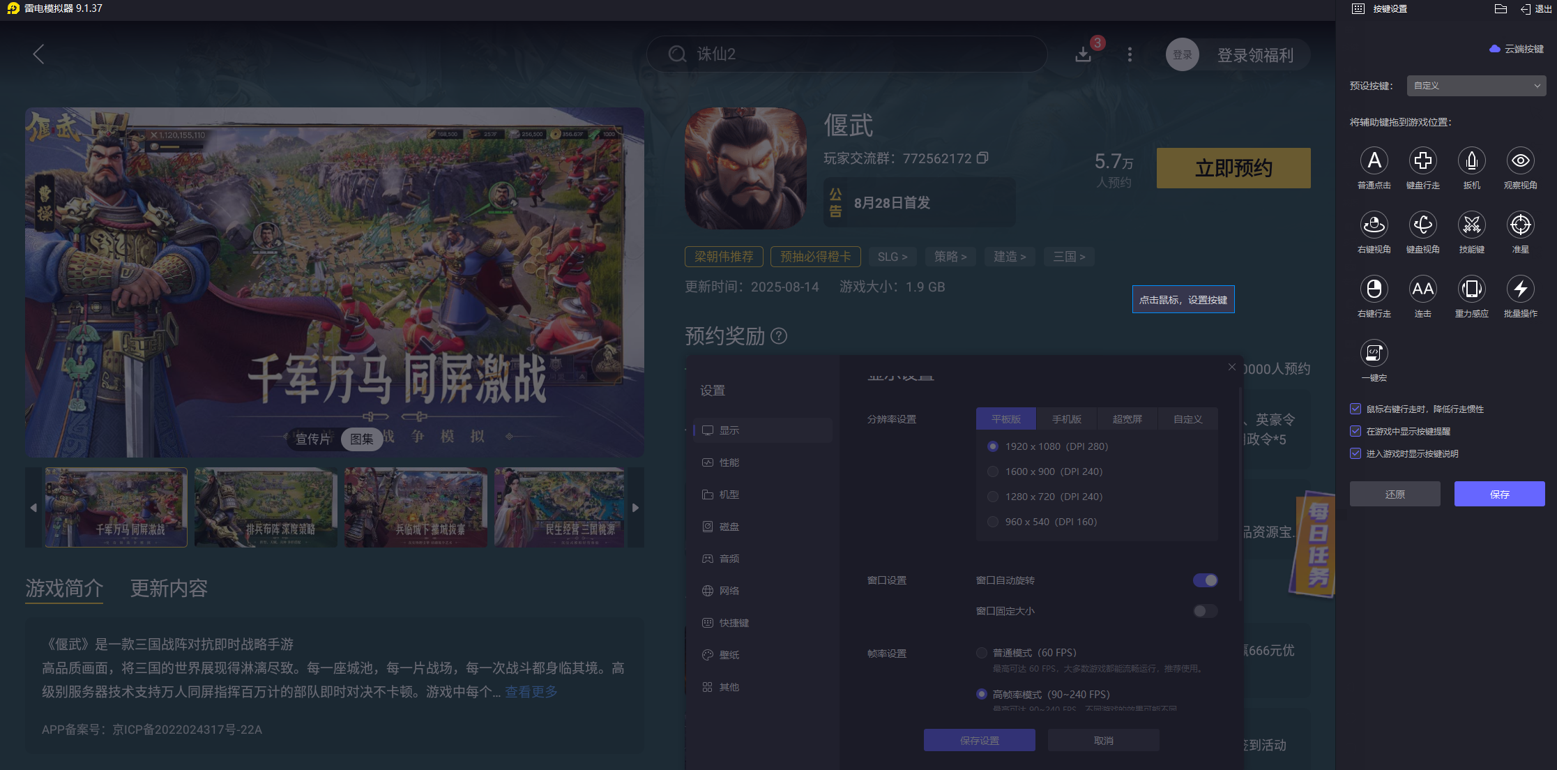Choose the 观察视角 mapping icon
This screenshot has height=770, width=1557.
[1521, 162]
